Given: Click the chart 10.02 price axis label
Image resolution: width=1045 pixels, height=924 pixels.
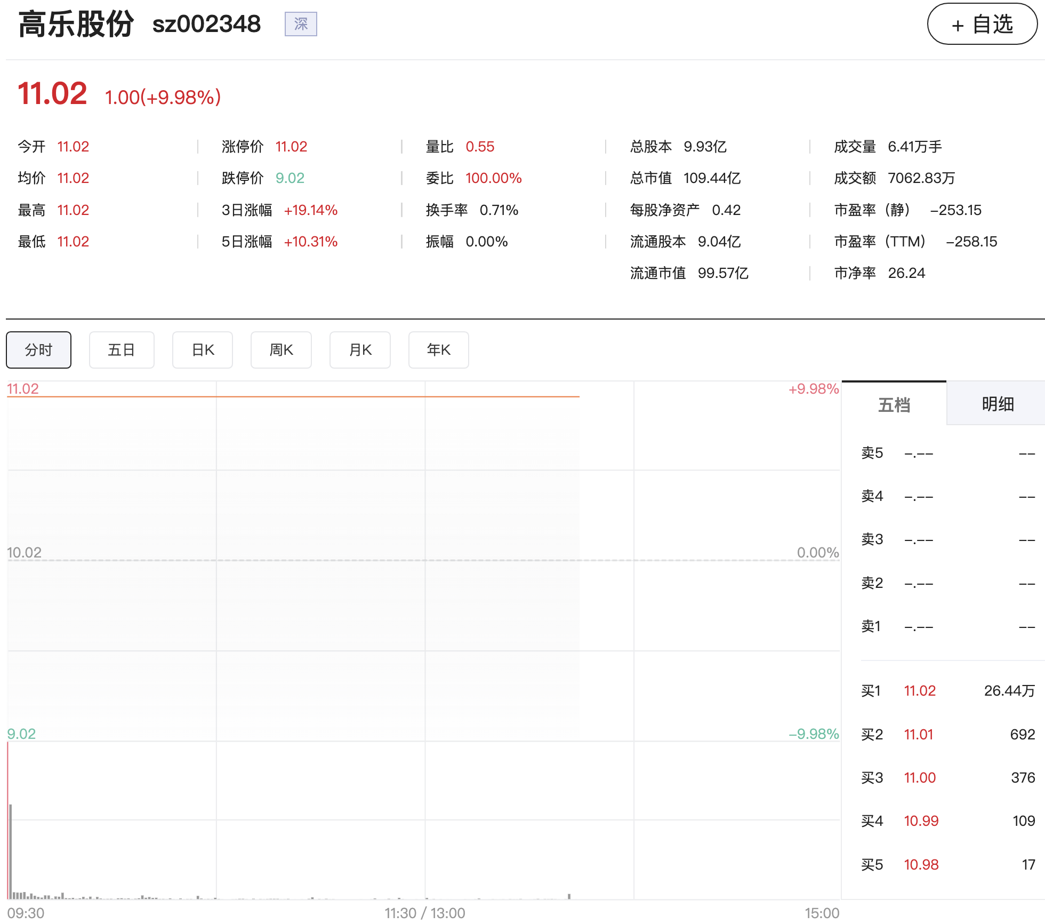Looking at the screenshot, I should click(24, 553).
